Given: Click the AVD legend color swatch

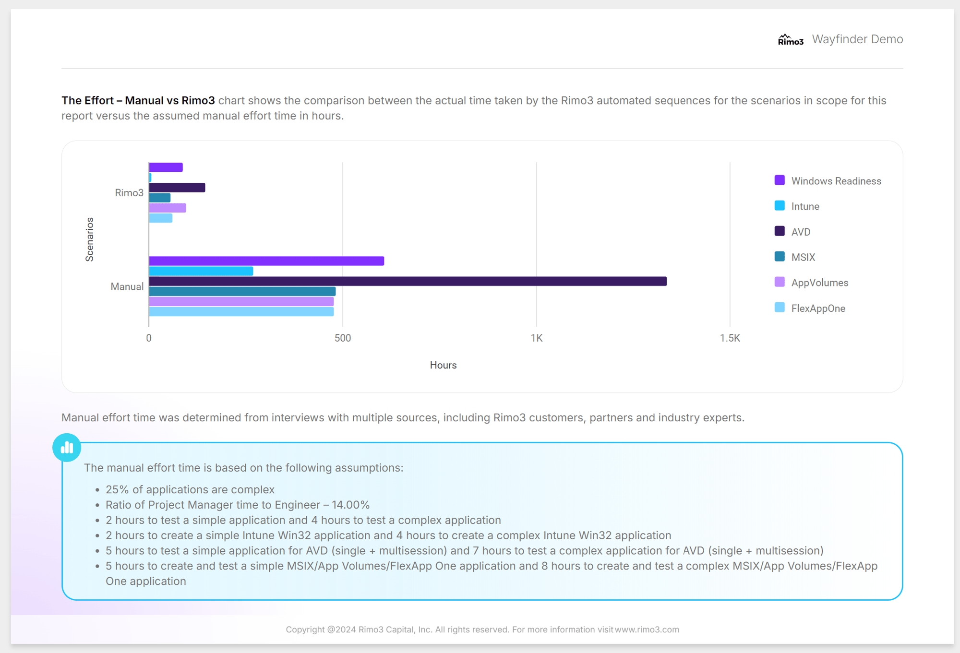Looking at the screenshot, I should coord(780,231).
